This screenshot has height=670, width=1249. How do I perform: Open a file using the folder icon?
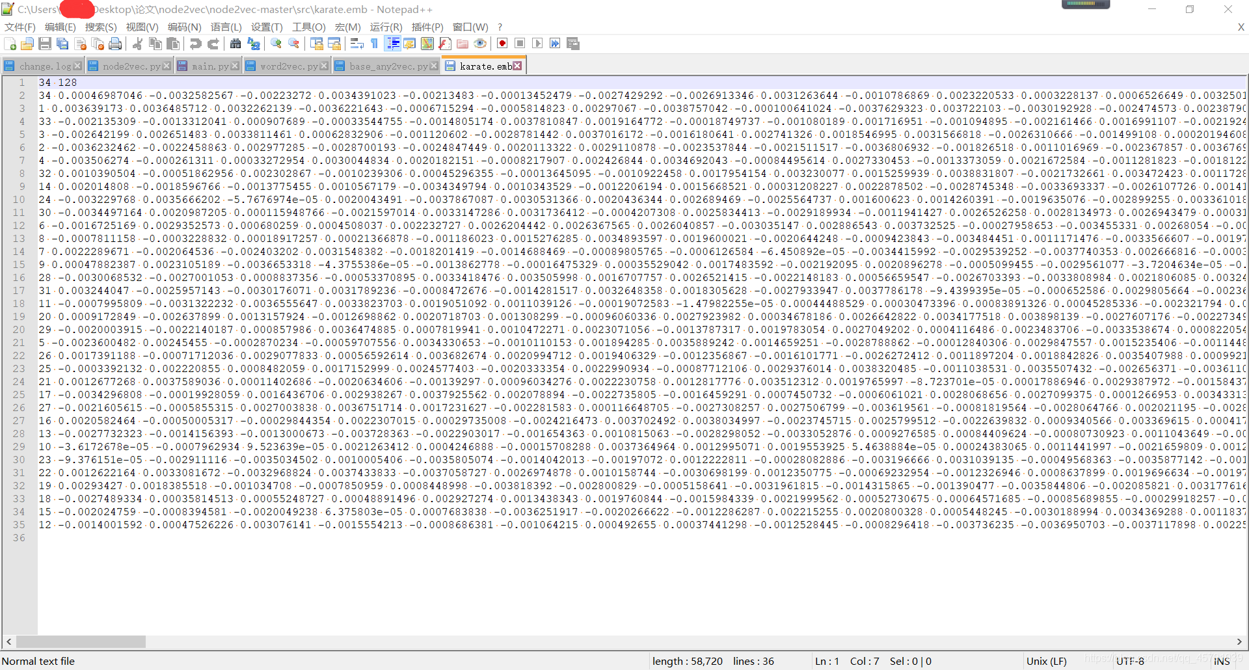click(27, 44)
